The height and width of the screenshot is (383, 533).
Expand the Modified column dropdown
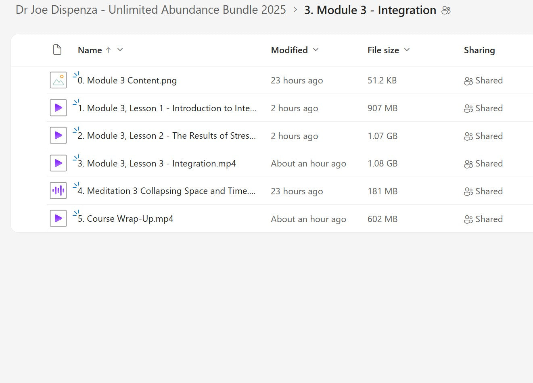pos(316,50)
